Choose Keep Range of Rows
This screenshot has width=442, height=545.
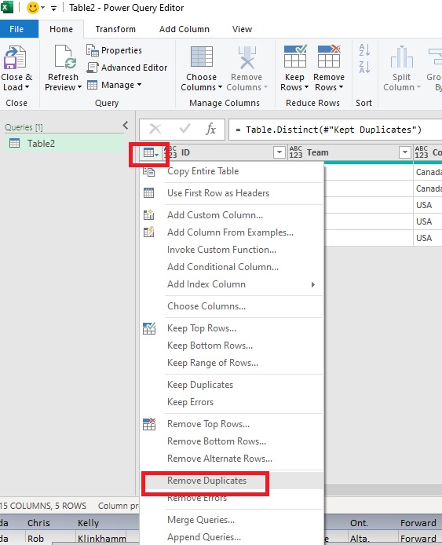tap(232, 364)
